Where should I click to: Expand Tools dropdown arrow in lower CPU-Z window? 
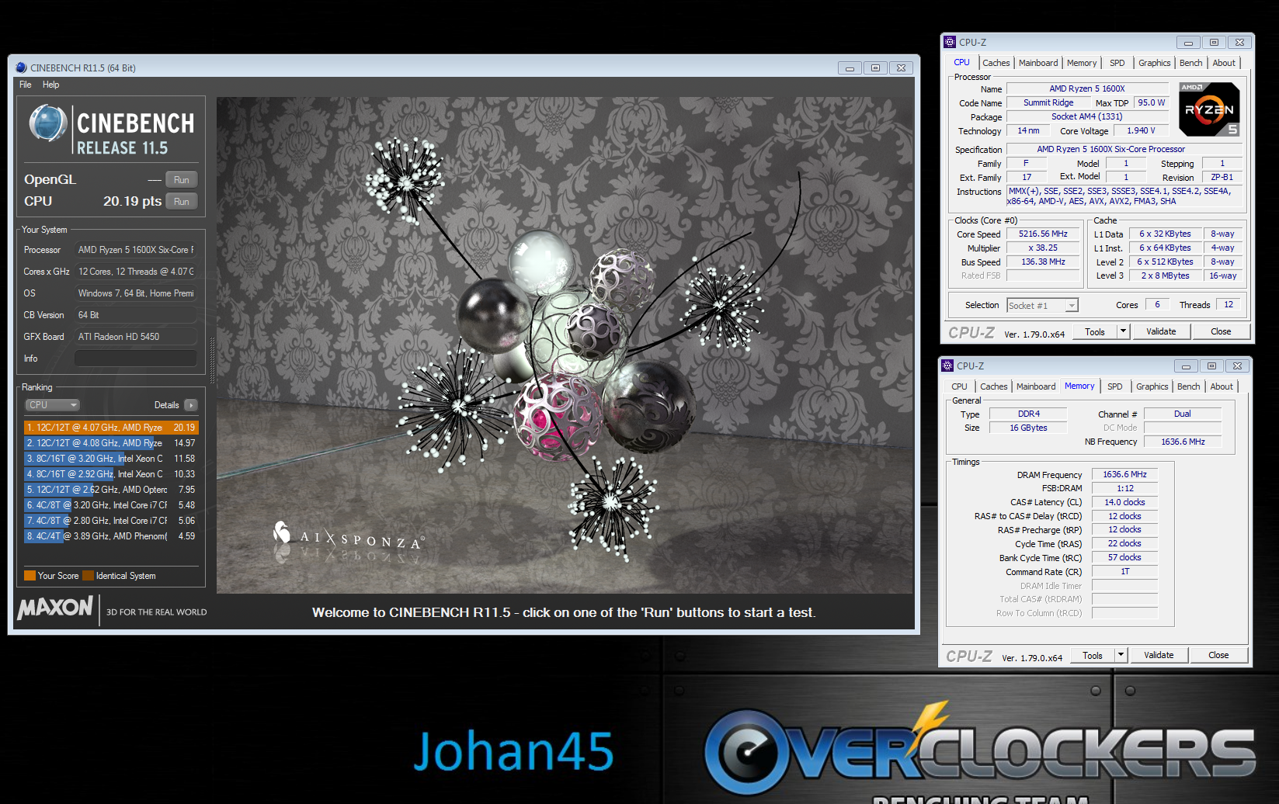1121,655
